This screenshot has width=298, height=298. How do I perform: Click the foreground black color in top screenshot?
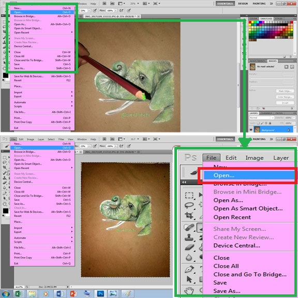pos(6,75)
